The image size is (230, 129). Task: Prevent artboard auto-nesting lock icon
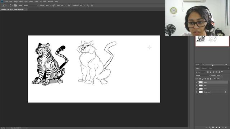pyautogui.click(x=208, y=79)
